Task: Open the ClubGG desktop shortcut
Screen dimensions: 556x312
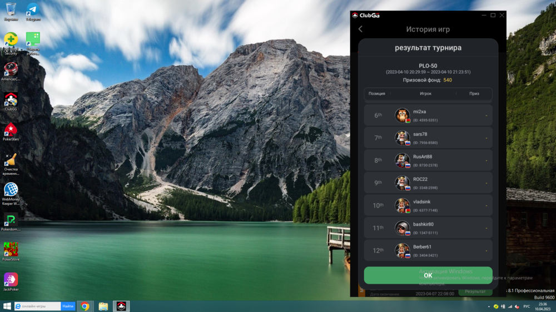Action: pos(11,100)
